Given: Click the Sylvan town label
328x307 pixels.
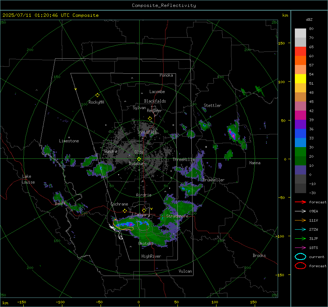Looking at the screenshot, I should pos(139,108).
